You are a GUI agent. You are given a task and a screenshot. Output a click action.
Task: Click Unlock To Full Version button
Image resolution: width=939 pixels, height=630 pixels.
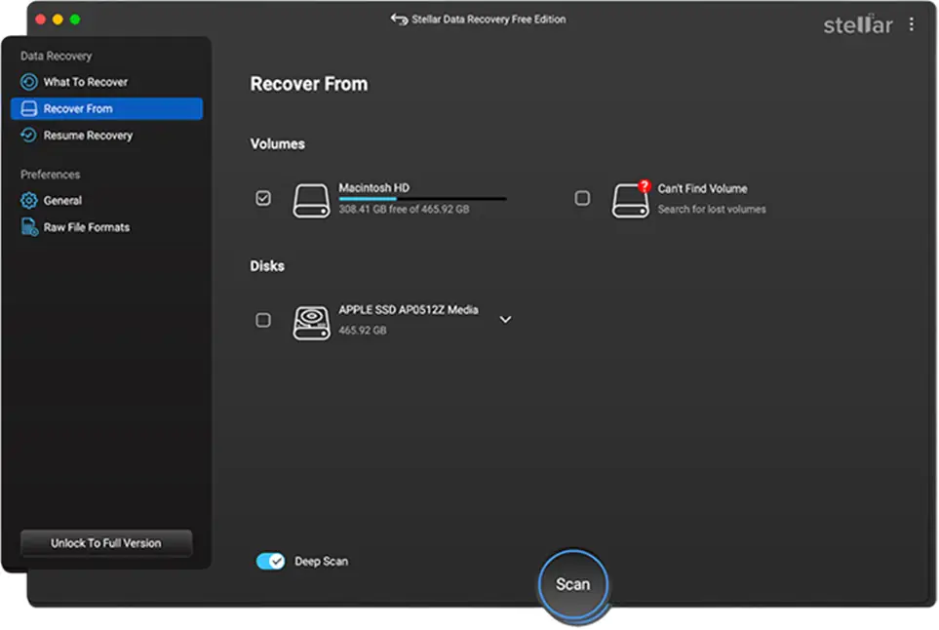pyautogui.click(x=106, y=543)
